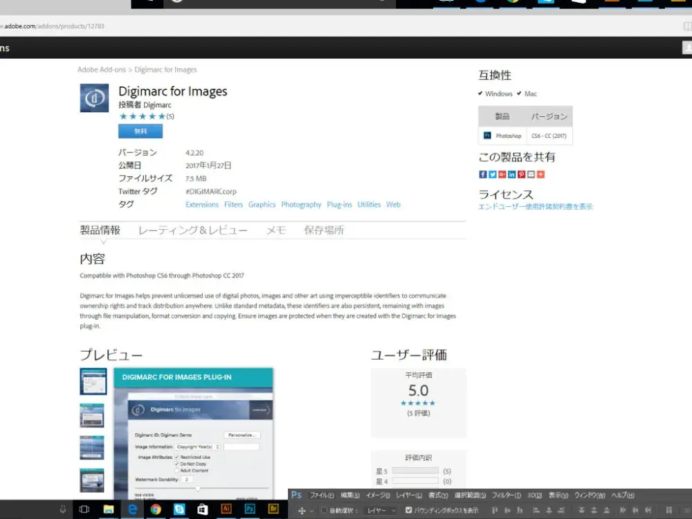The width and height of the screenshot is (692, 519).
Task: Open the レイヤー auto-select dropdown
Action: coord(381,511)
